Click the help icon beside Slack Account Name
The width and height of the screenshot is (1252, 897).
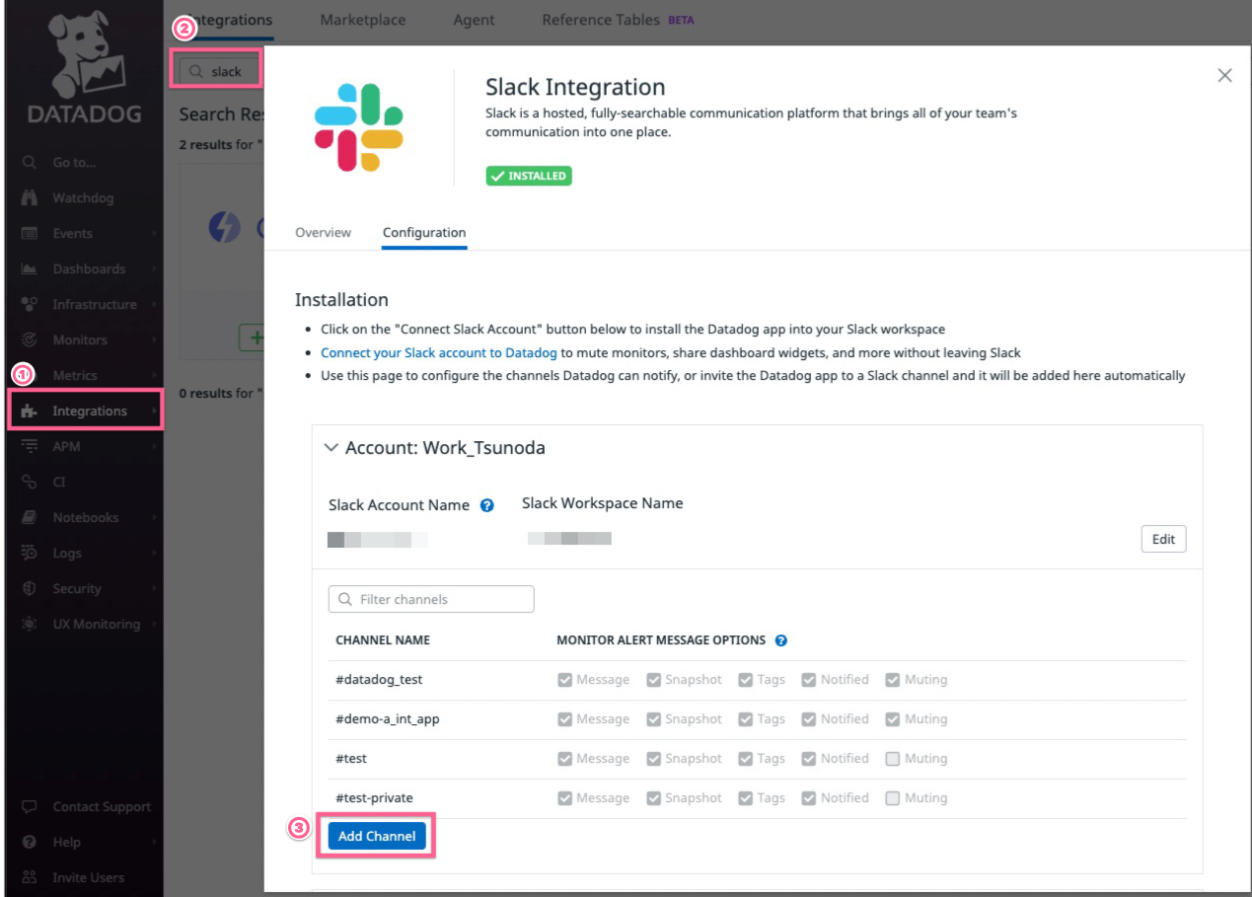(486, 505)
